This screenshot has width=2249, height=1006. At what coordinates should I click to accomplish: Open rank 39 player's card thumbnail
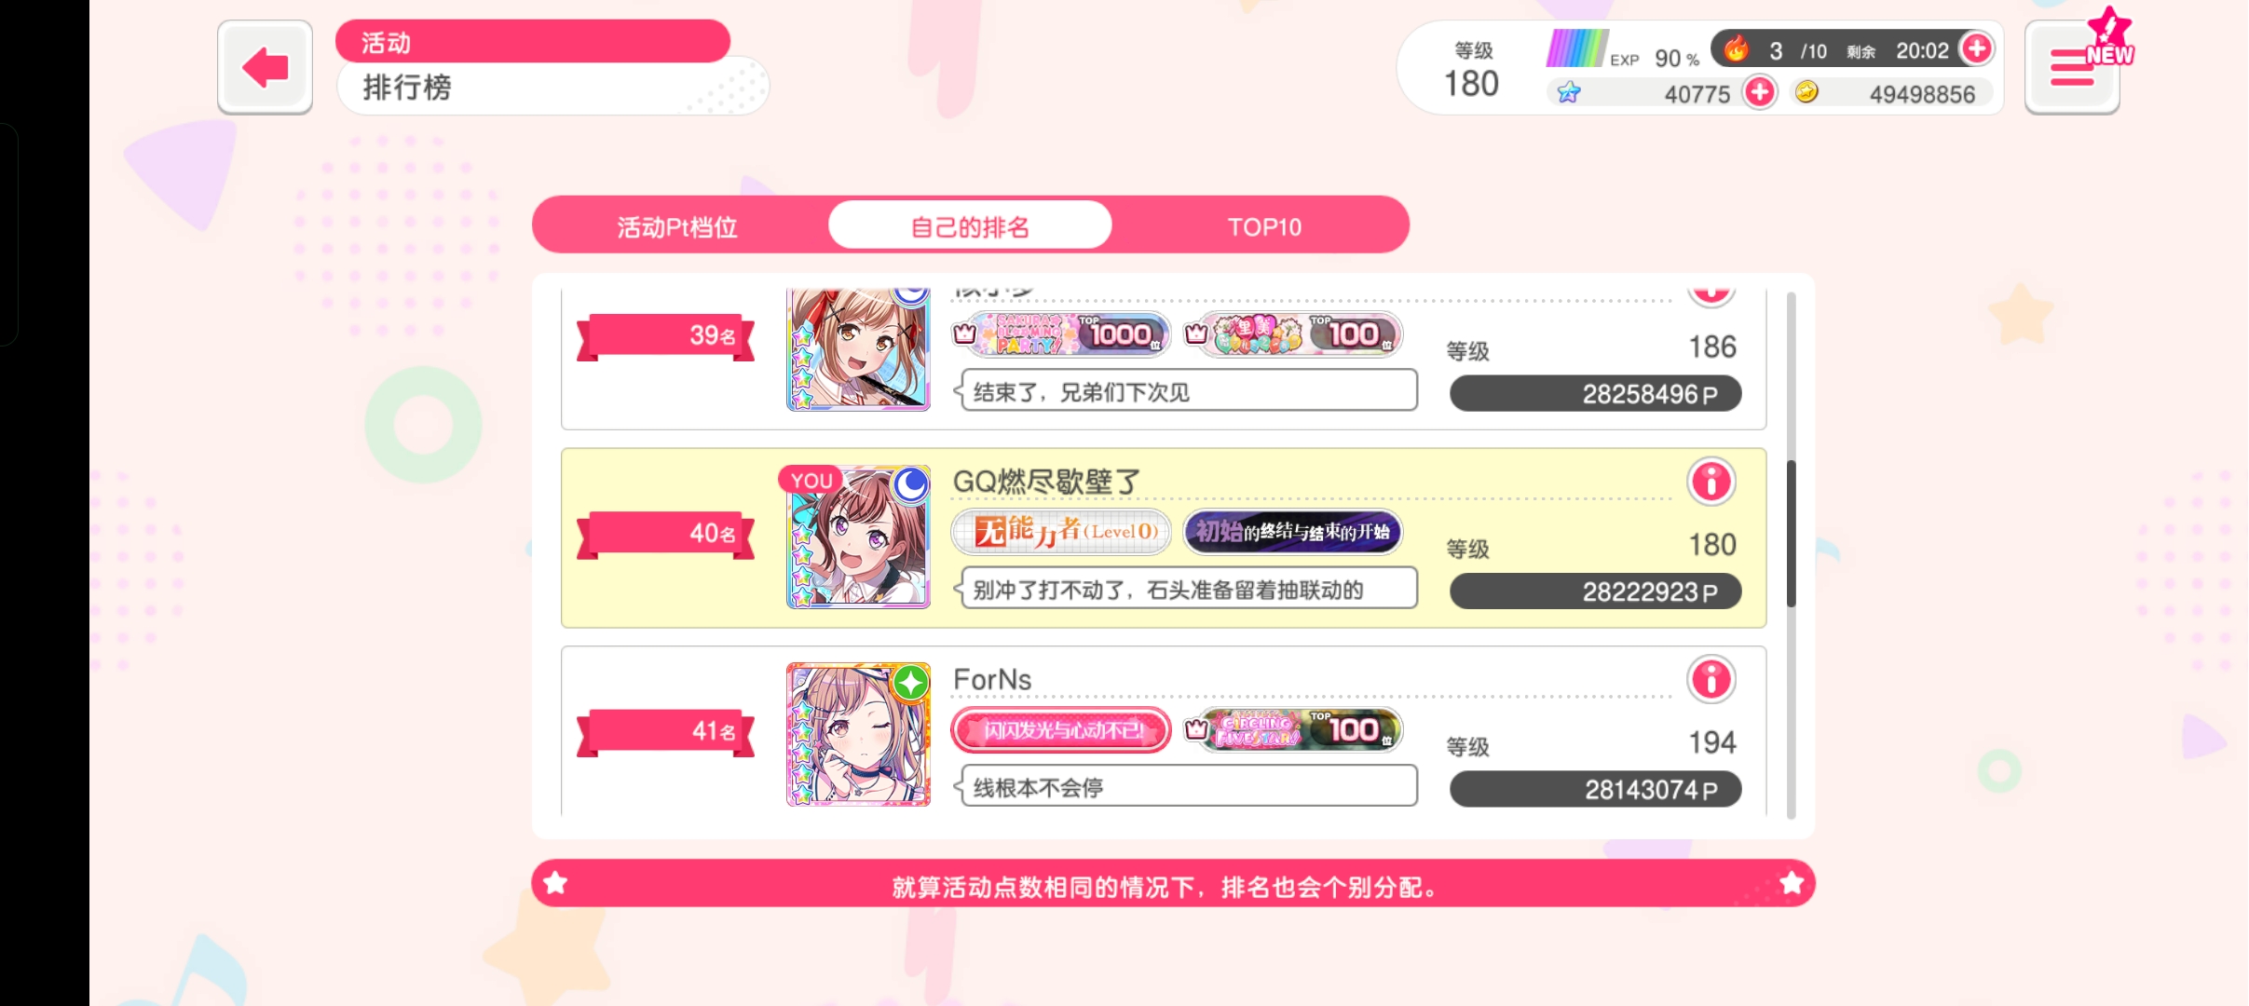click(858, 349)
